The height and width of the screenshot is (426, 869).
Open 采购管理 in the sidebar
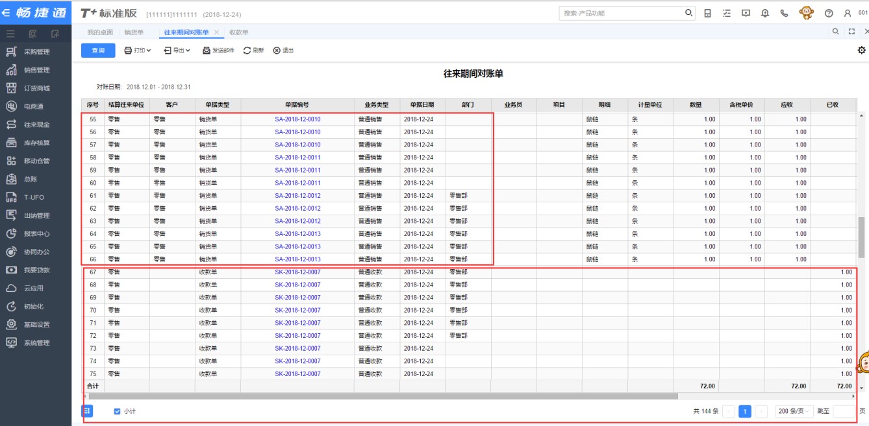36,52
